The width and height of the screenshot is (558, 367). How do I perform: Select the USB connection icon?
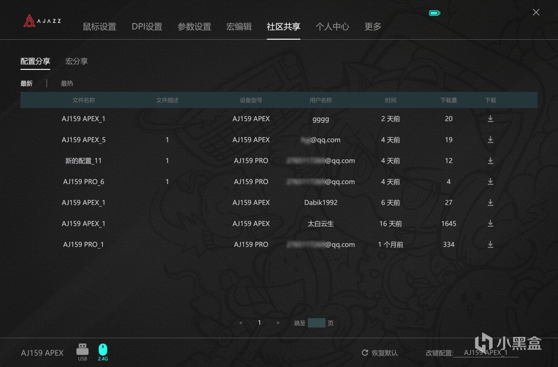(82, 352)
